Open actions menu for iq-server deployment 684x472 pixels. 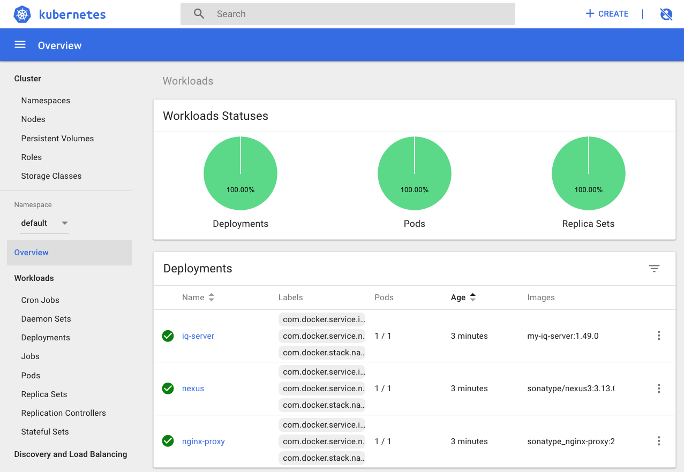658,336
